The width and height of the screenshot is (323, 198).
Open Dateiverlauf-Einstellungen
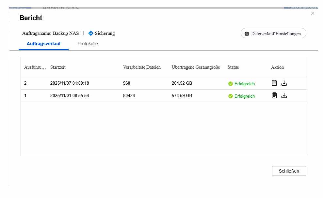(x=273, y=33)
